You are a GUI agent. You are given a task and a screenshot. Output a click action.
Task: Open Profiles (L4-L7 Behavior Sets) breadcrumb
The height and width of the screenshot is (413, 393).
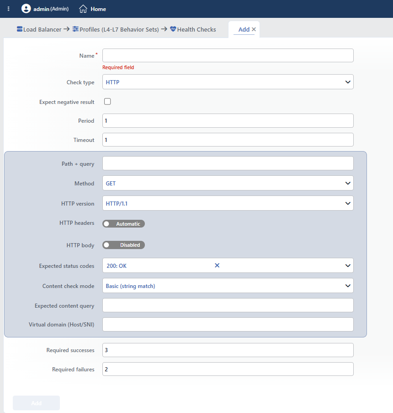[119, 29]
